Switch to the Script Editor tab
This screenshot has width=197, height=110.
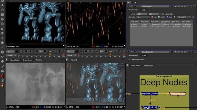tap(135, 65)
